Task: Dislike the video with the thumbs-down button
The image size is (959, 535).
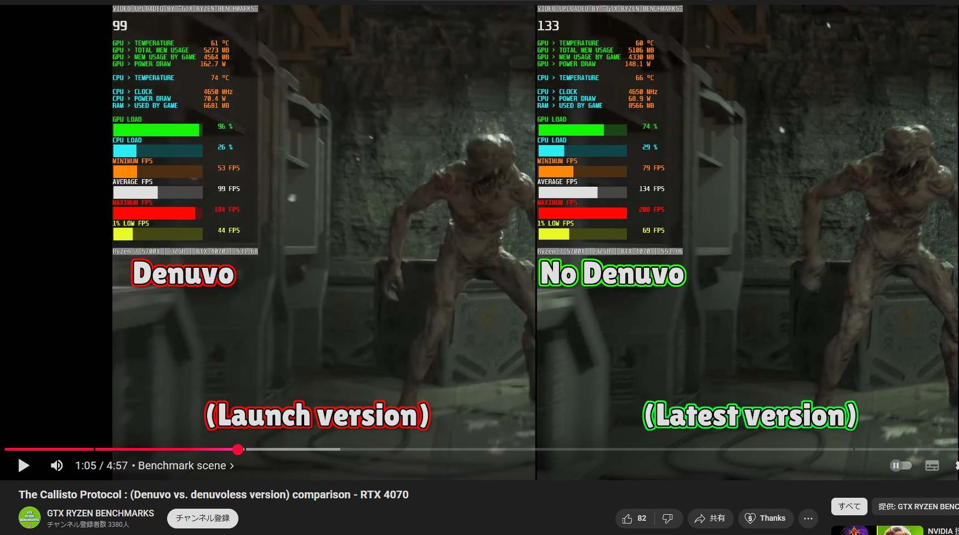Action: [x=668, y=518]
